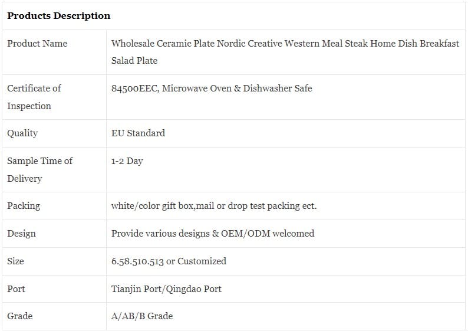Click the 1-2 Day delivery value
Viewport: 468px width, 331px height.
click(x=127, y=160)
